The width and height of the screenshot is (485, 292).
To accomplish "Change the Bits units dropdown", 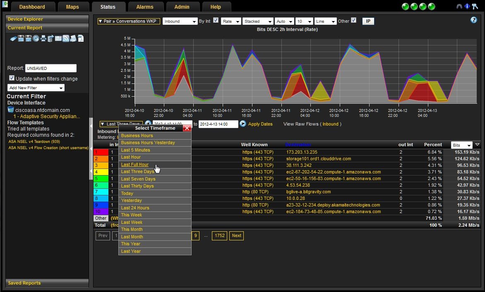I will click(461, 145).
